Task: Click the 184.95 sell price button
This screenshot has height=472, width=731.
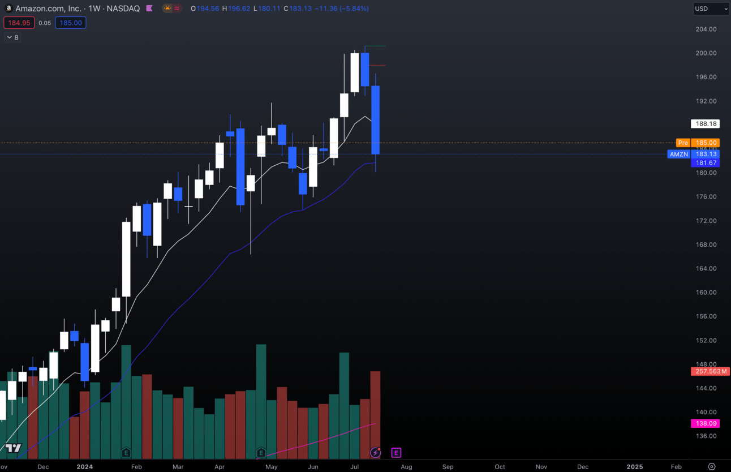Action: (19, 23)
